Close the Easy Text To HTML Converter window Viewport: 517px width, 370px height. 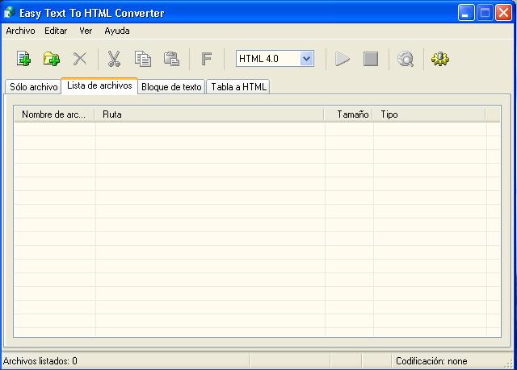[503, 13]
